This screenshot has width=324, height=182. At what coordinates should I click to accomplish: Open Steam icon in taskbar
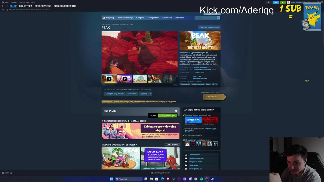(x=212, y=179)
